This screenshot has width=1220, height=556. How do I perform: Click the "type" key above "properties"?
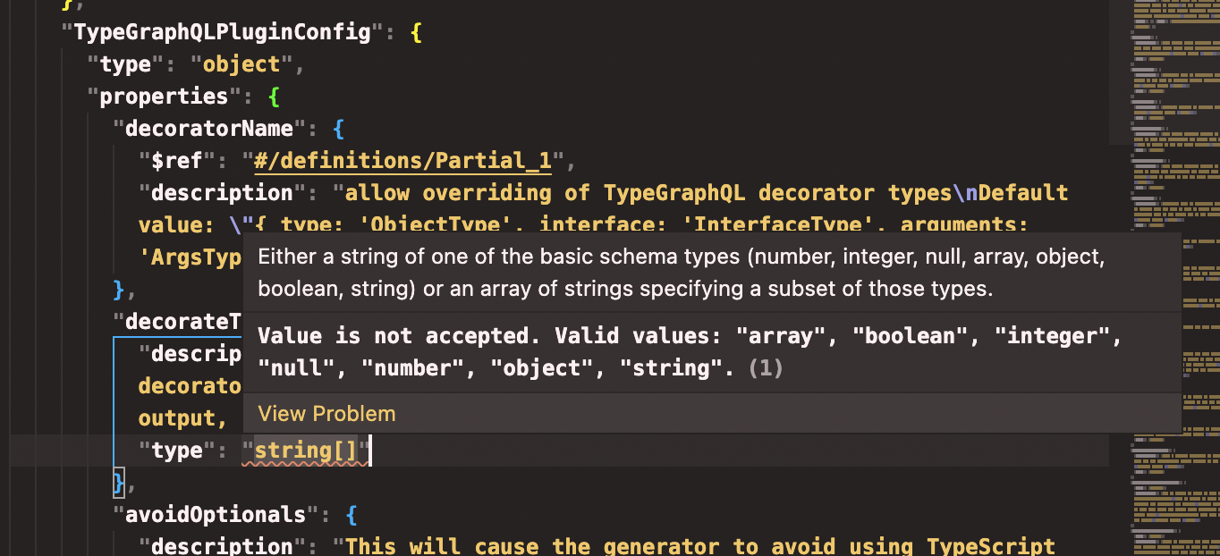[125, 64]
